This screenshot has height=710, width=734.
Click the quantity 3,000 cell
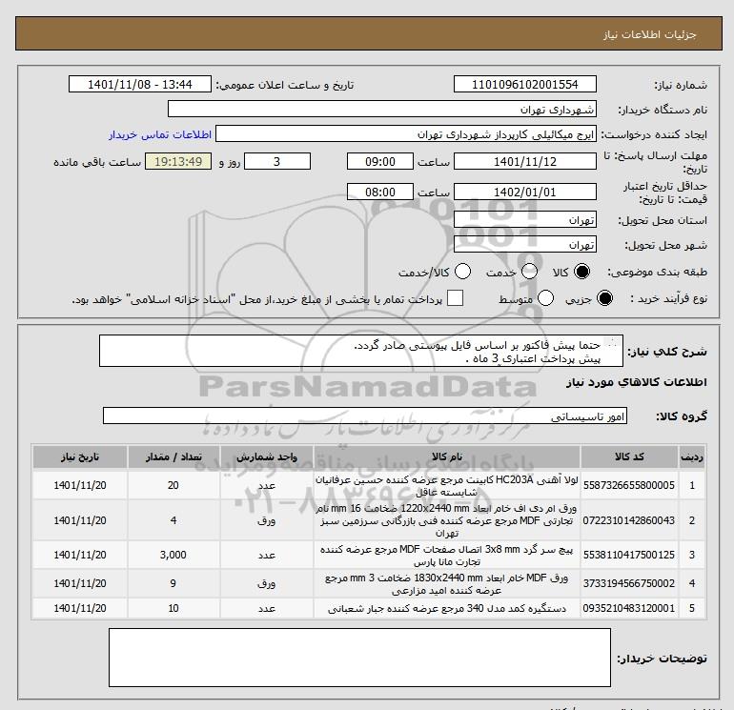click(173, 555)
